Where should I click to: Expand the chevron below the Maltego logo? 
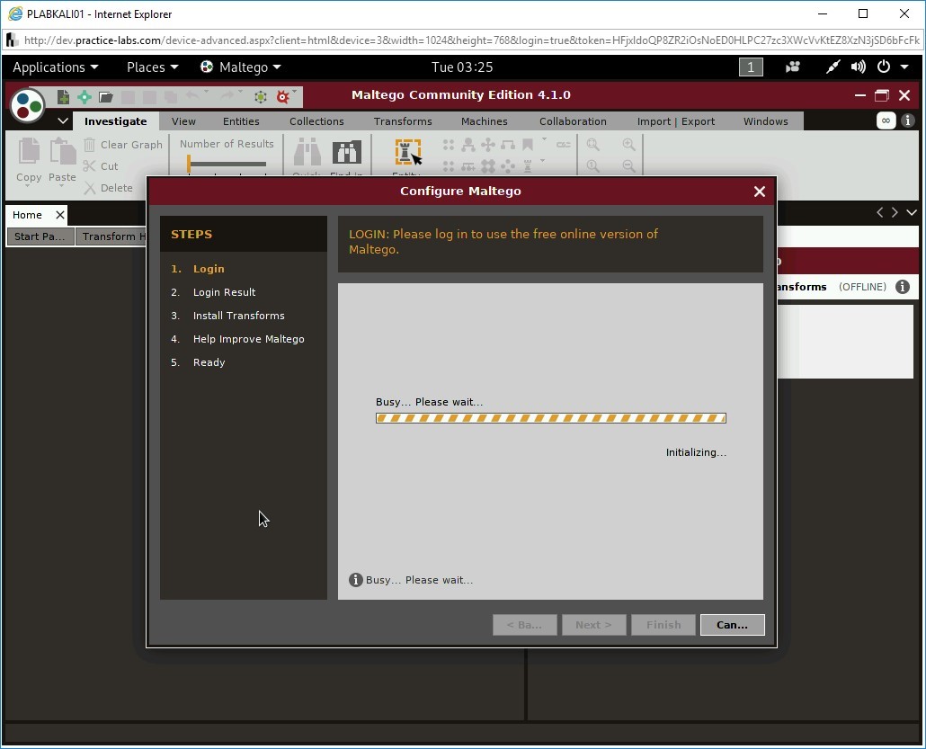pyautogui.click(x=62, y=120)
